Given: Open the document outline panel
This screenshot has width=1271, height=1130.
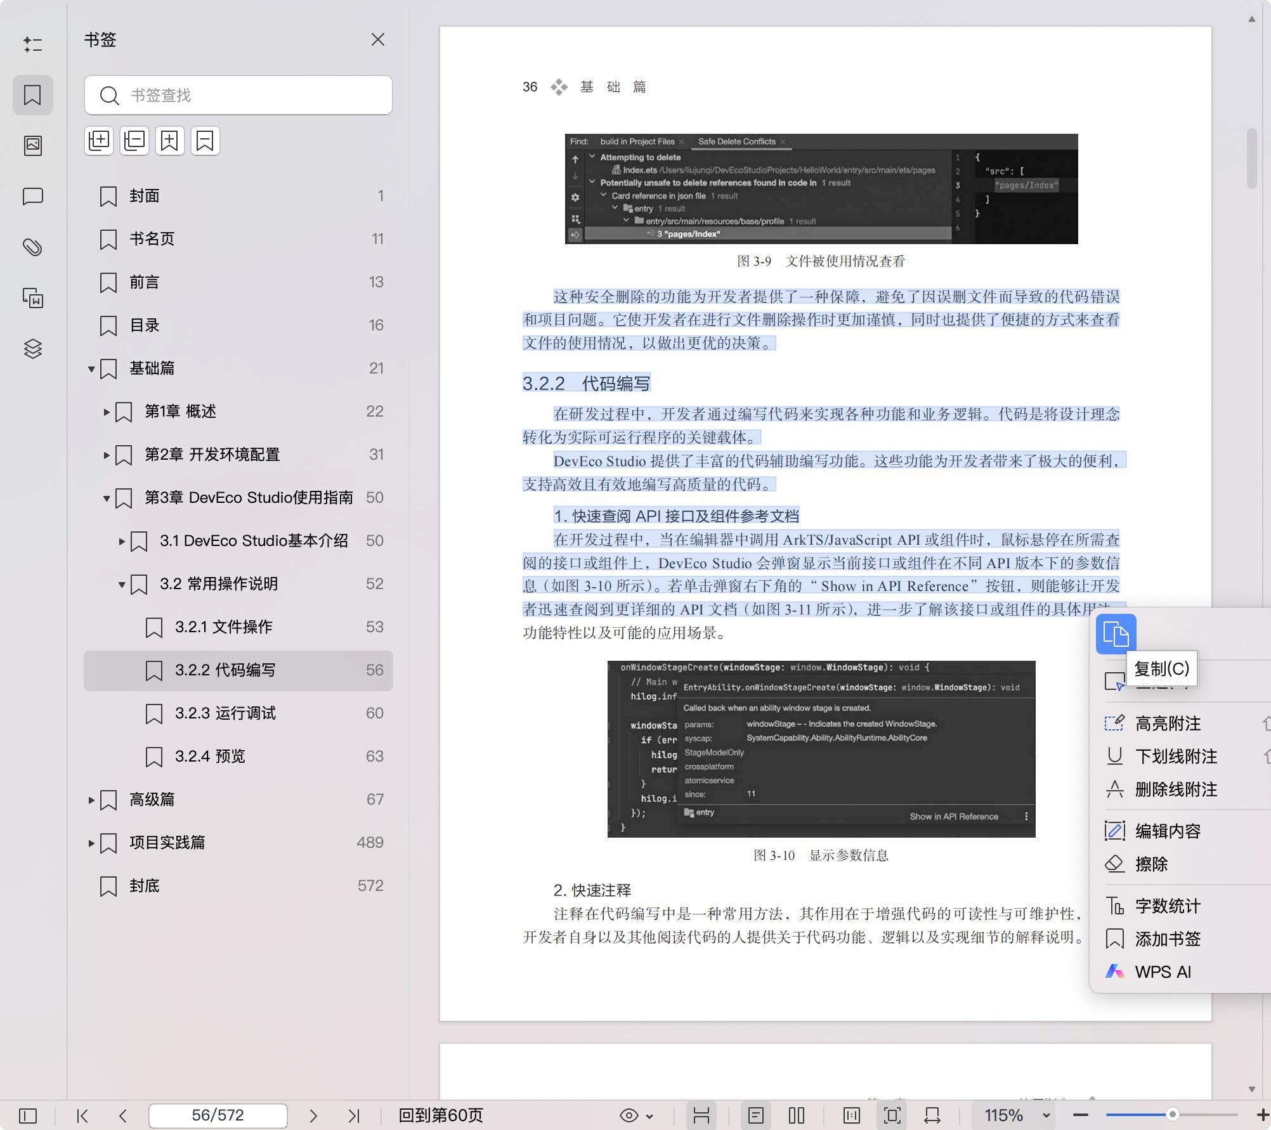Looking at the screenshot, I should [x=33, y=44].
